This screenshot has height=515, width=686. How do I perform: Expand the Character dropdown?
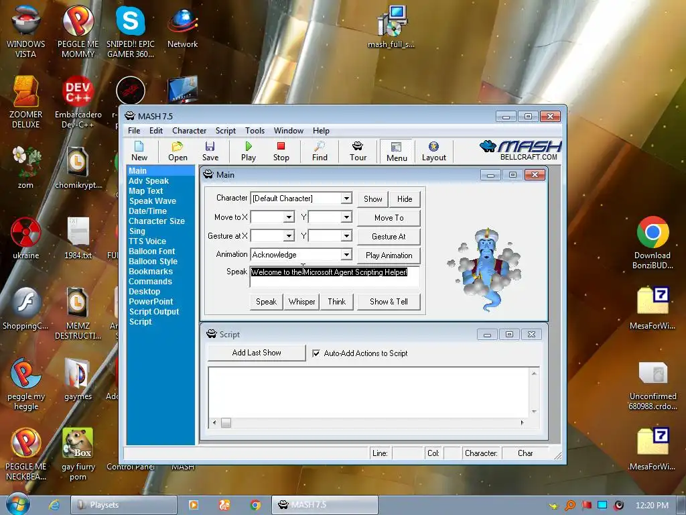click(x=346, y=198)
